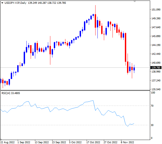Click price scale value 145.890
Viewport: 162px width, 144px height.
click(x=156, y=36)
